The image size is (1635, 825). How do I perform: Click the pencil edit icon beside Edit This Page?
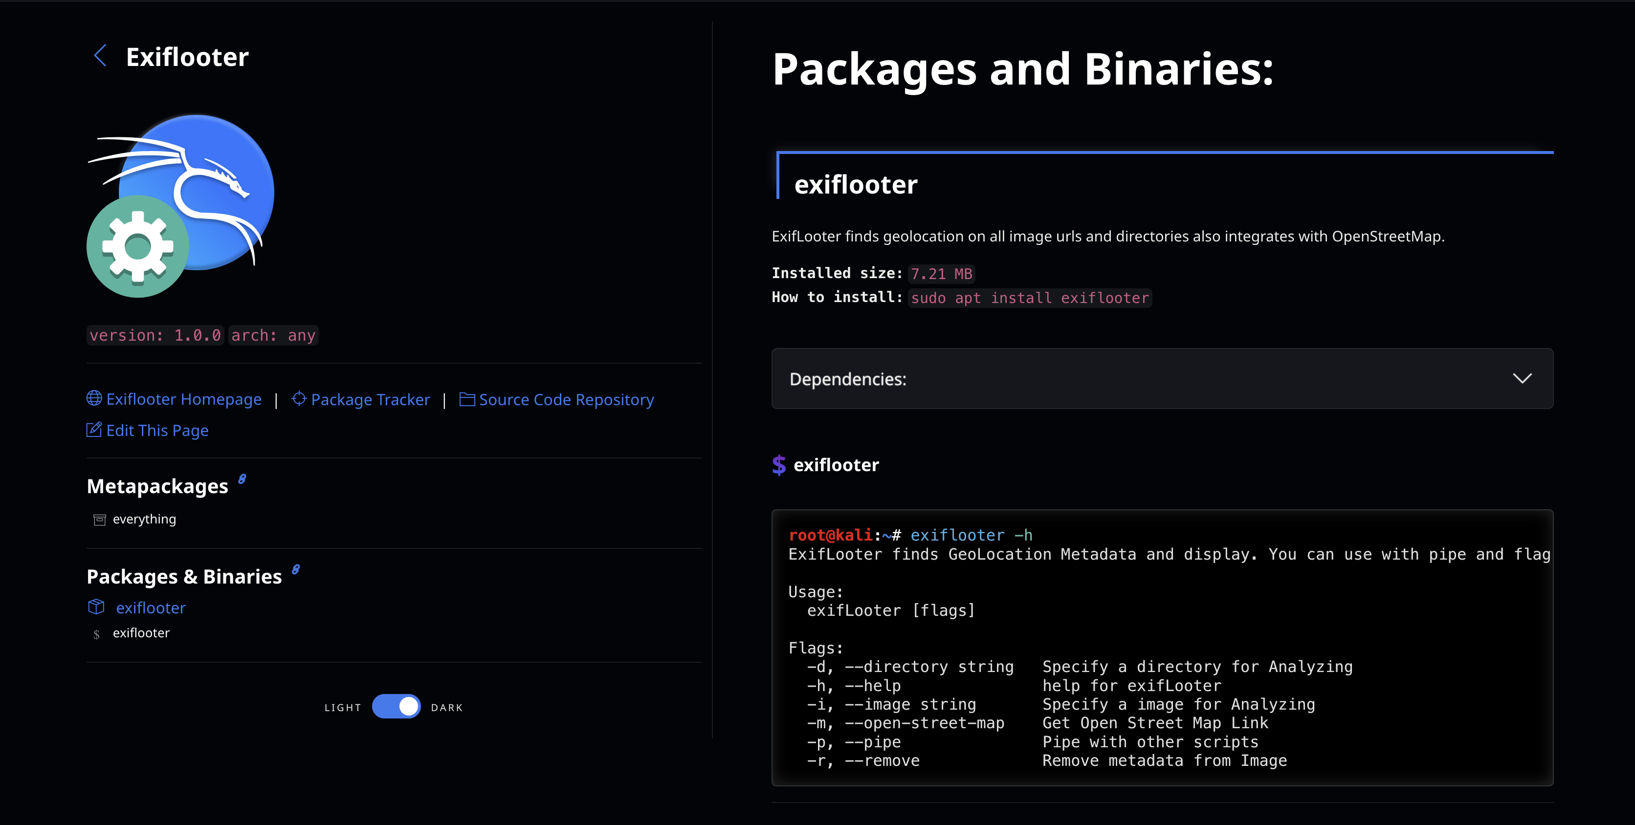click(94, 430)
